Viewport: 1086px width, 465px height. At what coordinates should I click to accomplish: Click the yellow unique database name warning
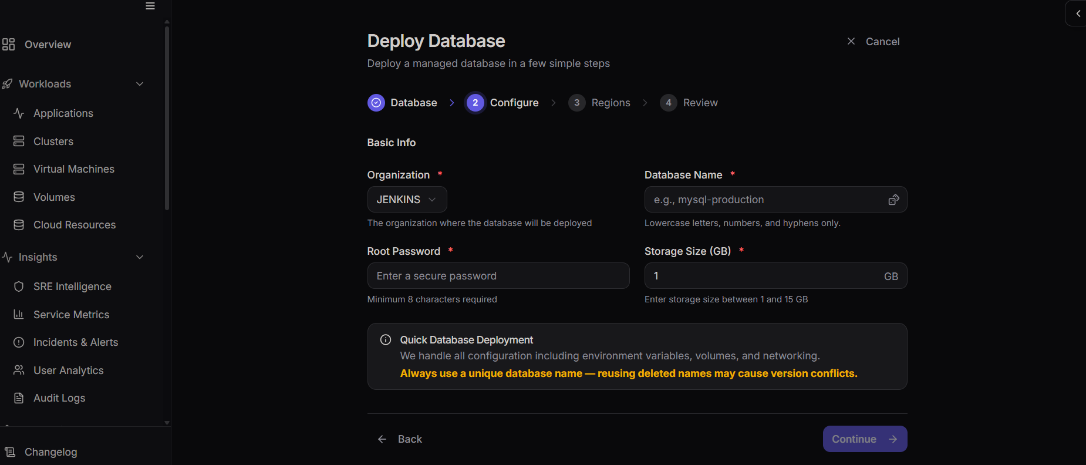[629, 373]
